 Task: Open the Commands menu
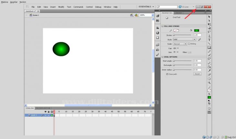pos(78,7)
